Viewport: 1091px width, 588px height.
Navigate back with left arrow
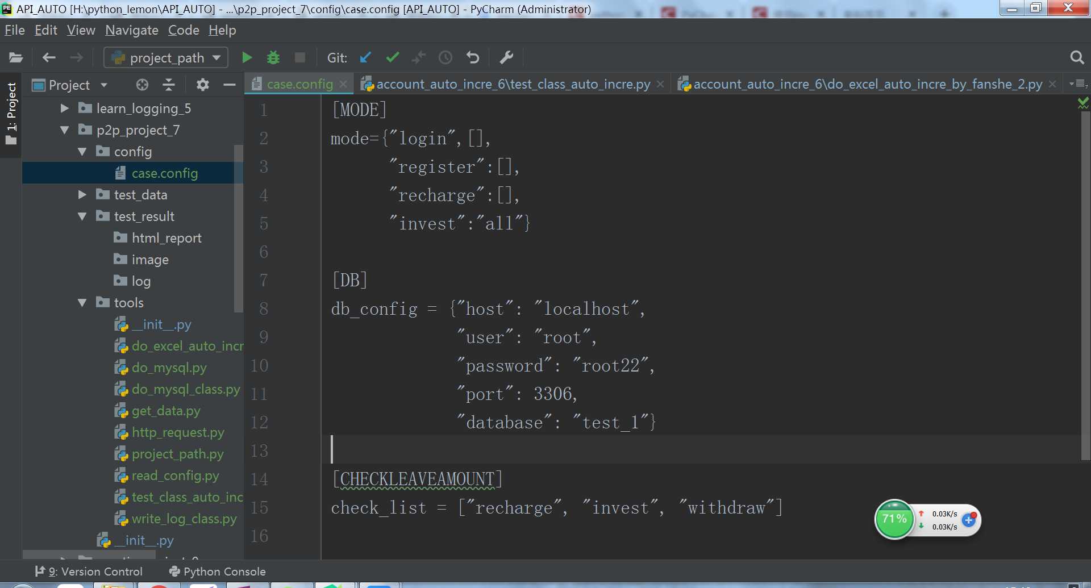[x=49, y=57]
